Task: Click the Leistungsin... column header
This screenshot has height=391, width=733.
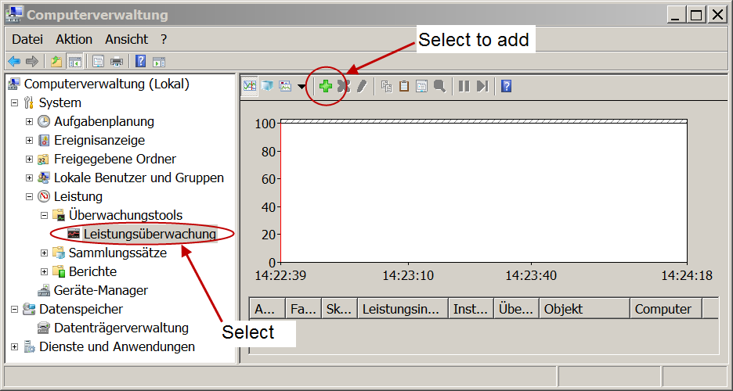Action: click(403, 309)
